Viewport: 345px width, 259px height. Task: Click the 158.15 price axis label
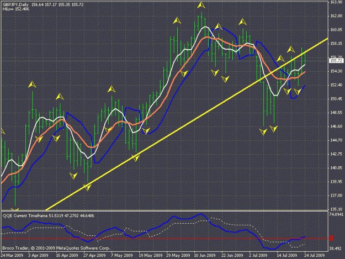pos(336,44)
